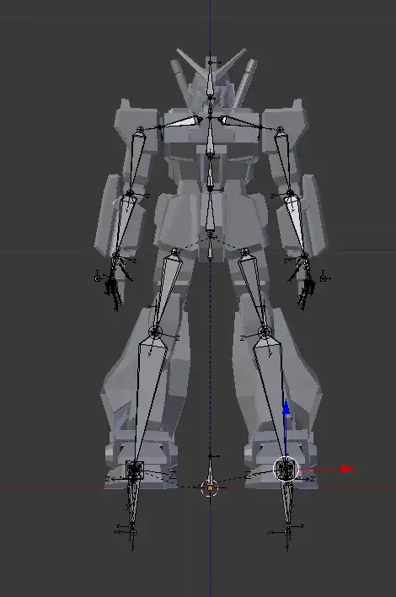Select the screen-right thigh bone
Image resolution: width=396 pixels, height=597 pixels.
(x=254, y=289)
